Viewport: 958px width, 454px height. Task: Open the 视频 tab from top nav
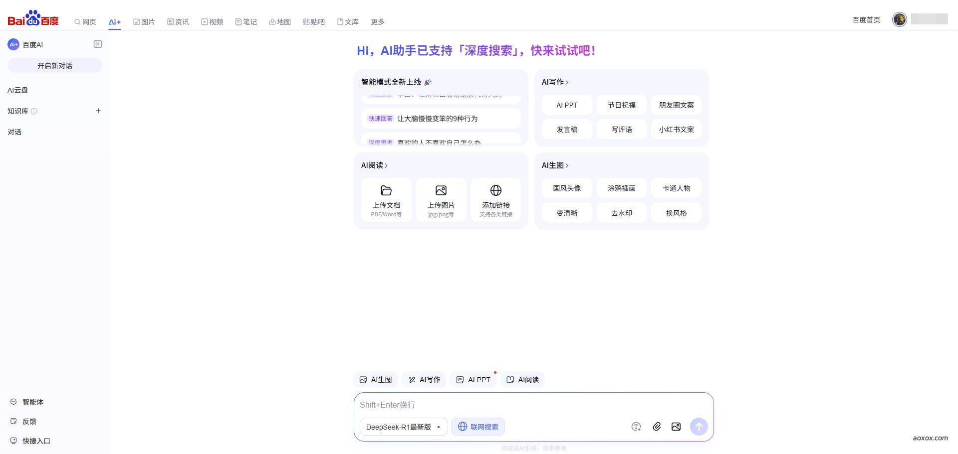pos(212,21)
